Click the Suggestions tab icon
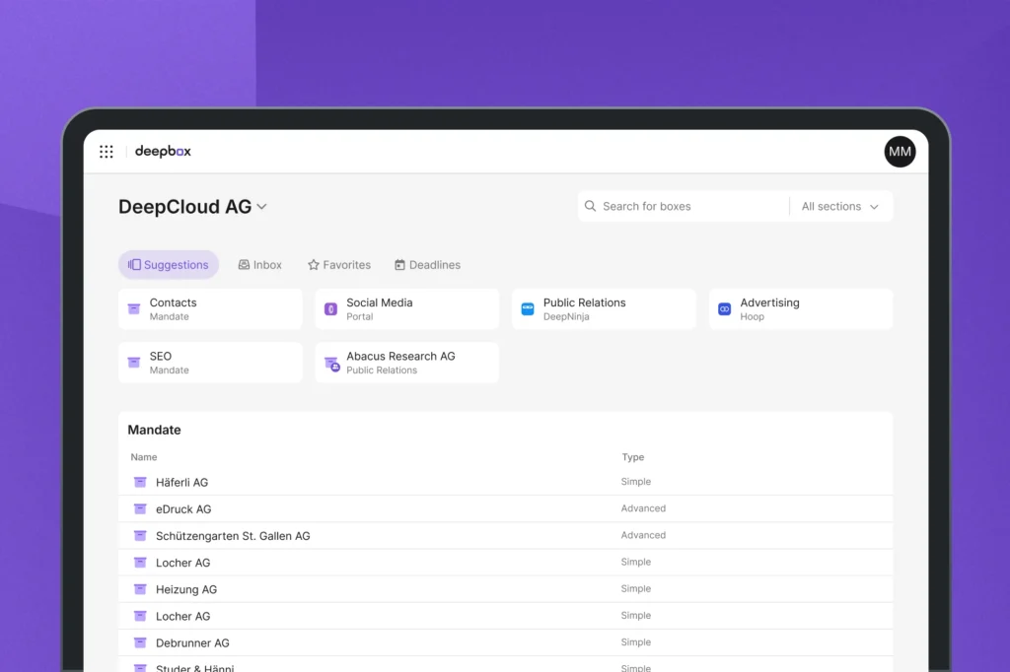 tap(134, 264)
